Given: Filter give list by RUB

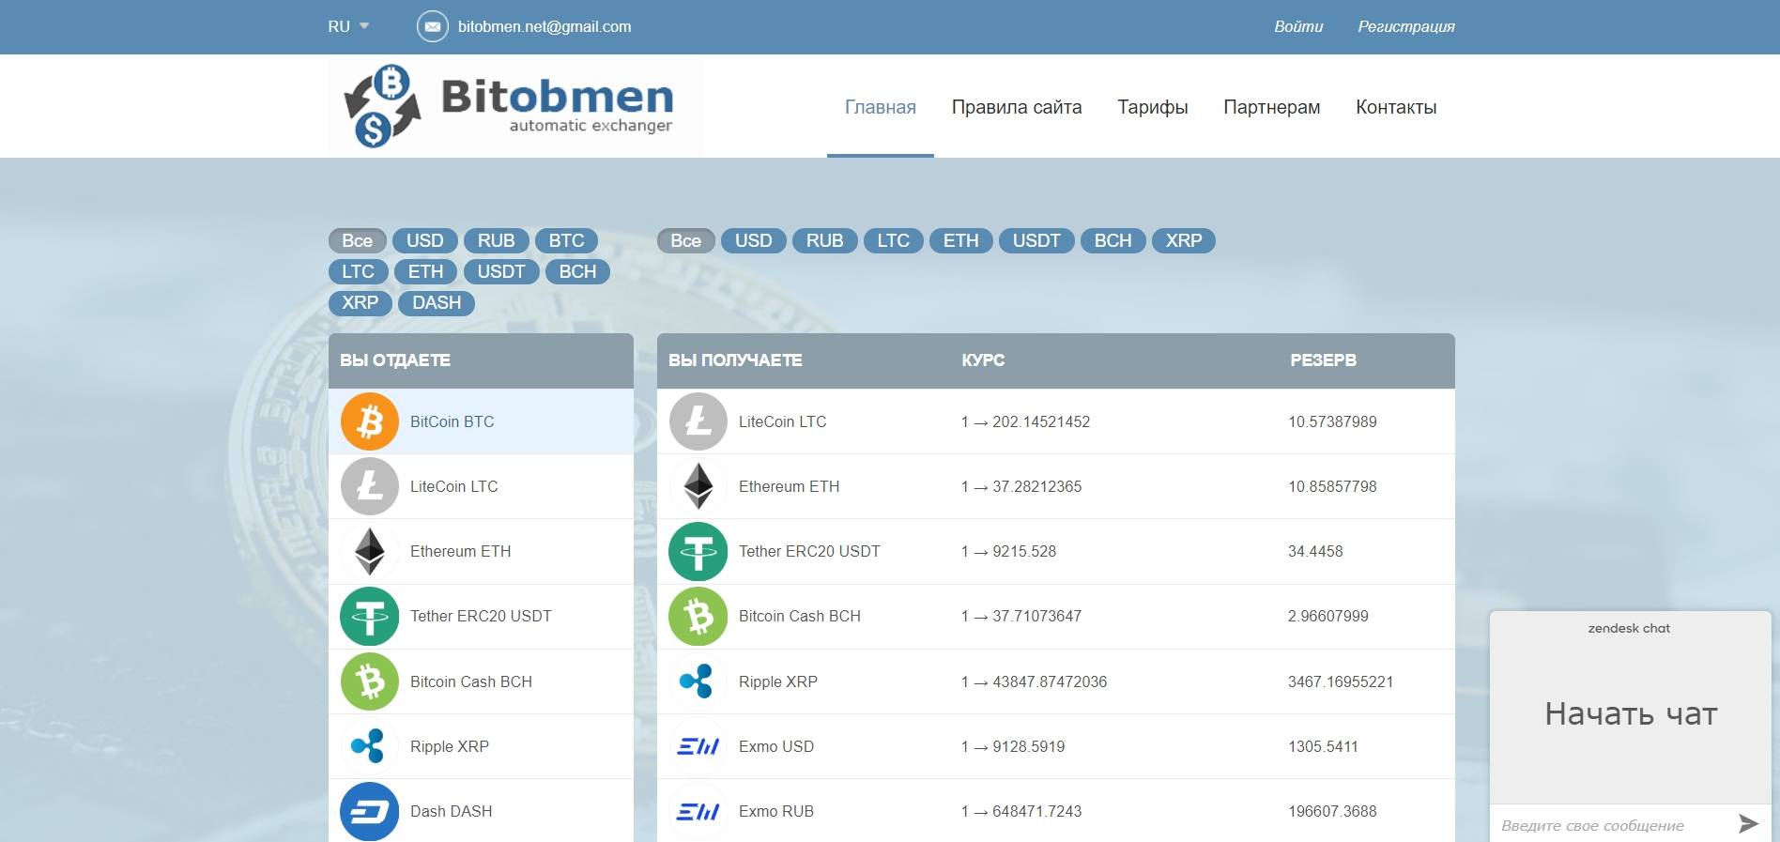Looking at the screenshot, I should (x=497, y=240).
